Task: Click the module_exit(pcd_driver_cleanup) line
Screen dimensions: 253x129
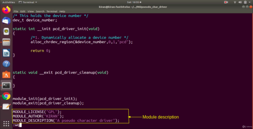Action: click(x=48, y=103)
